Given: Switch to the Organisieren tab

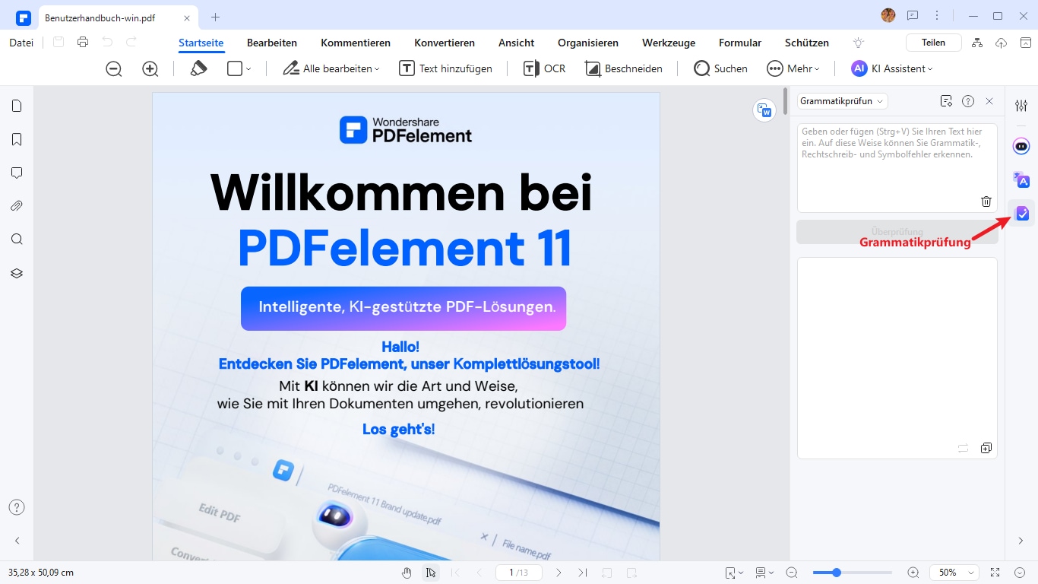Looking at the screenshot, I should 588,43.
